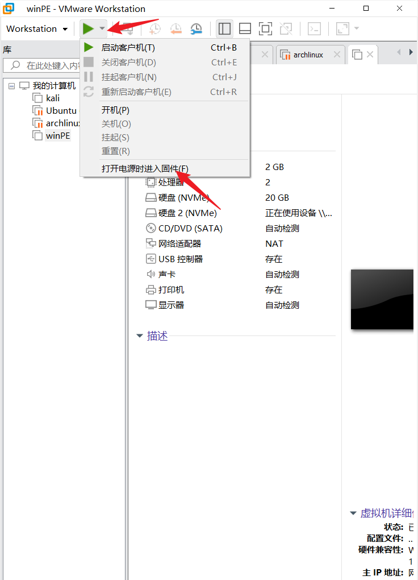Collapse the 描述 section
Viewport: 418px width, 580px height.
pos(140,336)
